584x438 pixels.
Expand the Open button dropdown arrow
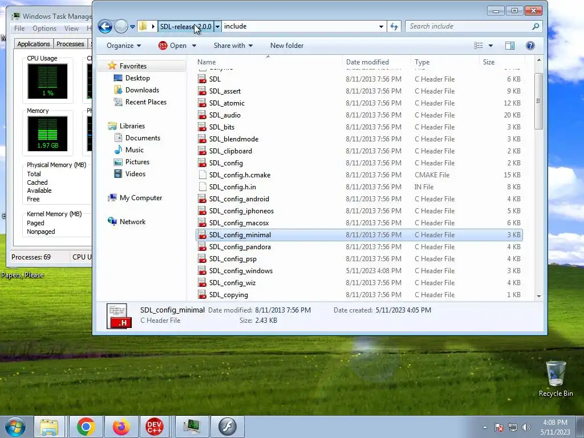pos(194,46)
